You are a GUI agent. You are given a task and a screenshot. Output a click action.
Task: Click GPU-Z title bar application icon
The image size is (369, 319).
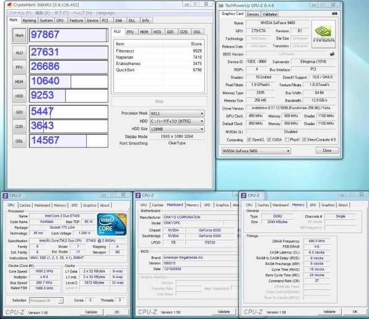(221, 6)
